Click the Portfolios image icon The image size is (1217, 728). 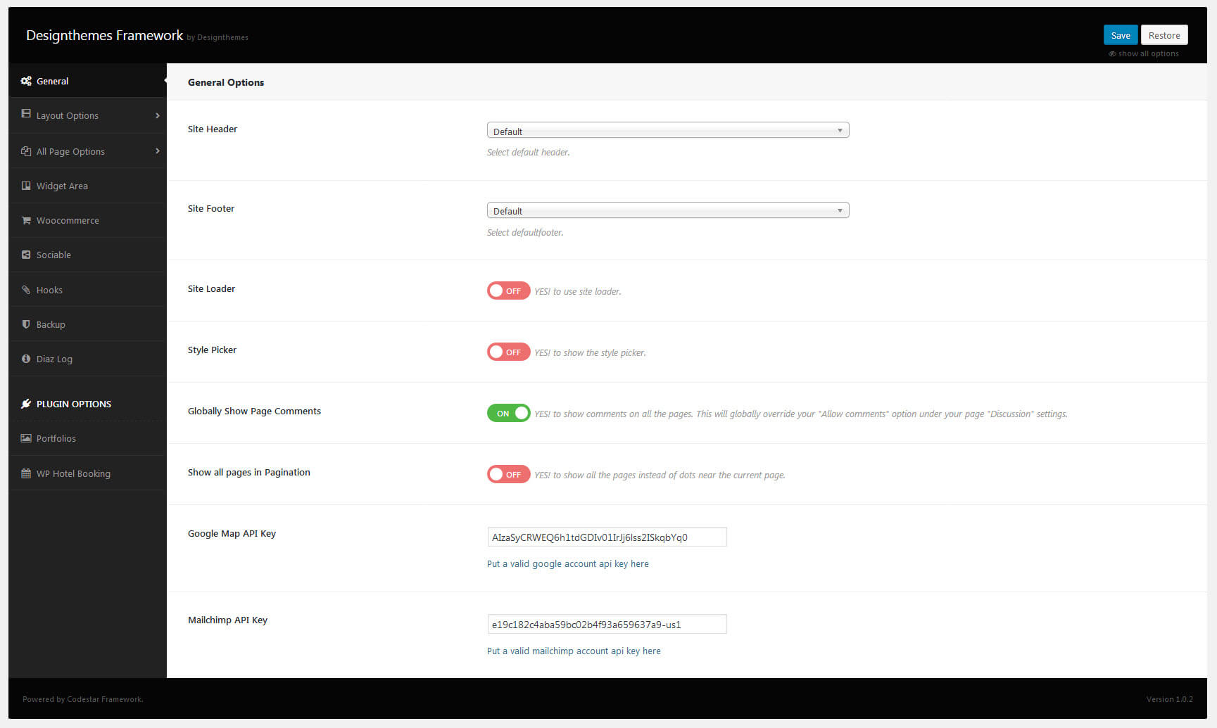(26, 438)
